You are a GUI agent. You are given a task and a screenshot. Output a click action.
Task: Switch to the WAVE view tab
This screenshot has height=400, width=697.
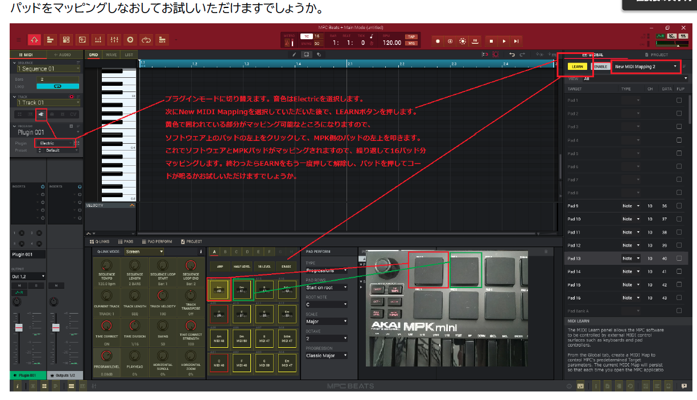tap(112, 55)
